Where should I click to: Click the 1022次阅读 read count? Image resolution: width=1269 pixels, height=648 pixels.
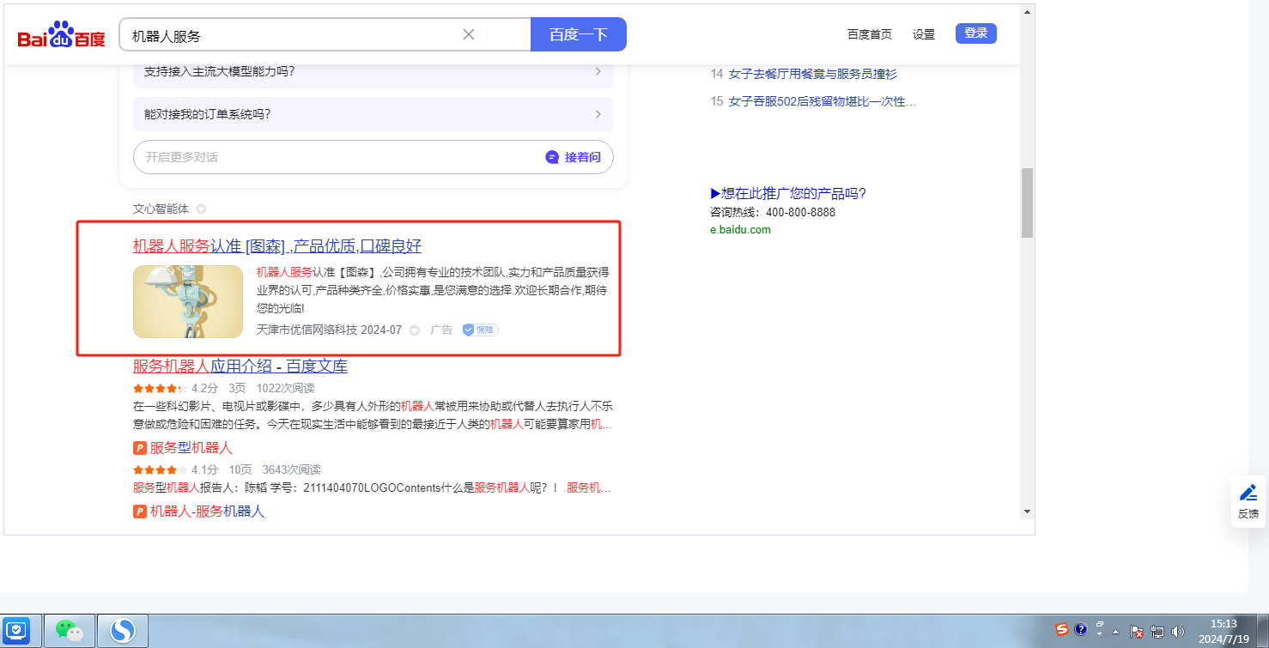click(x=286, y=388)
